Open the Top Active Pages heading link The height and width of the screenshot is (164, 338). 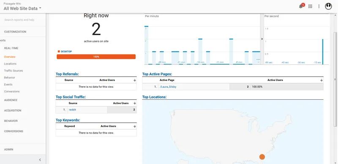[x=157, y=74]
